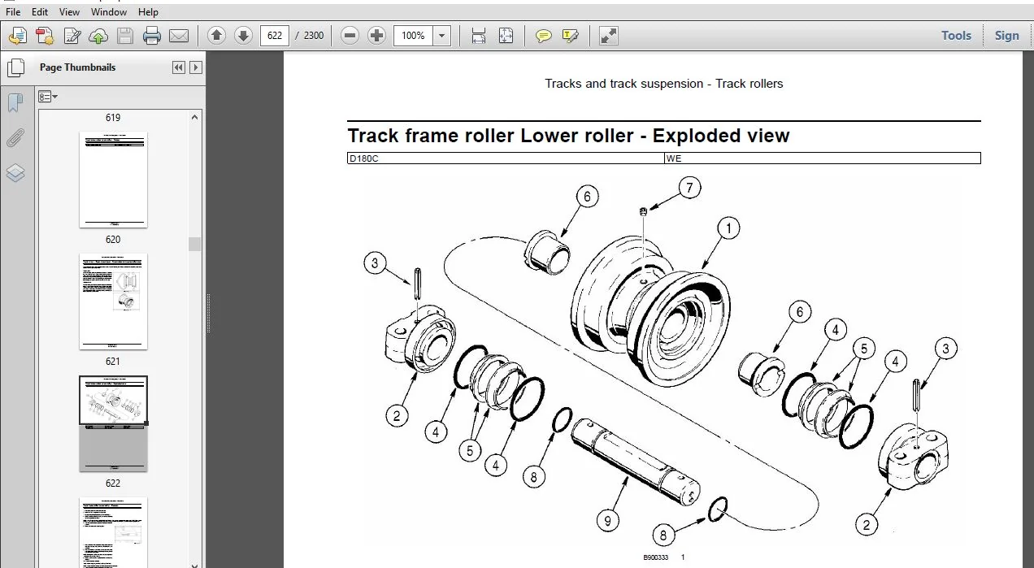
Task: Open the Window menu
Action: [109, 12]
